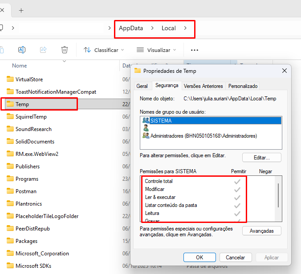Click the Microsoft SDKs folder icon
Image resolution: width=301 pixels, height=274 pixels.
10,266
